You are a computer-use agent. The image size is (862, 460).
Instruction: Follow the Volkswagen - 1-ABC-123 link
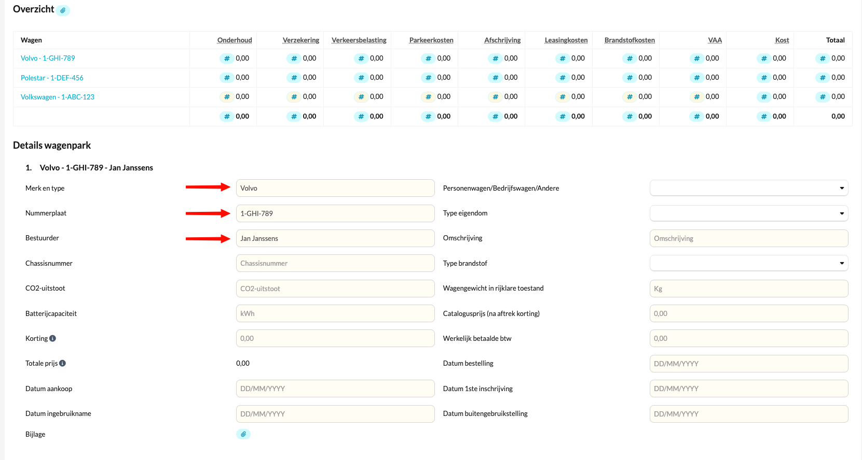[58, 97]
